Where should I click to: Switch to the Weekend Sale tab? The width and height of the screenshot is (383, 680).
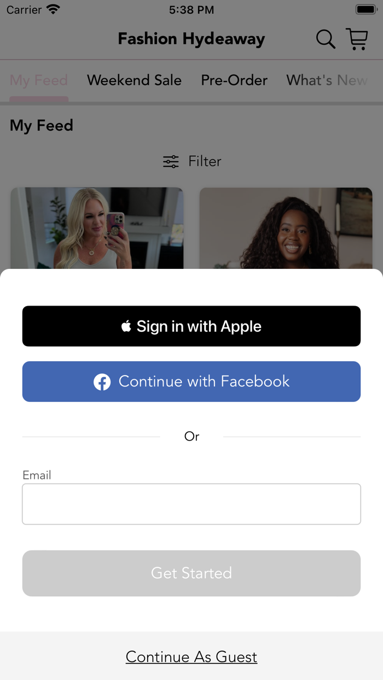click(x=134, y=80)
